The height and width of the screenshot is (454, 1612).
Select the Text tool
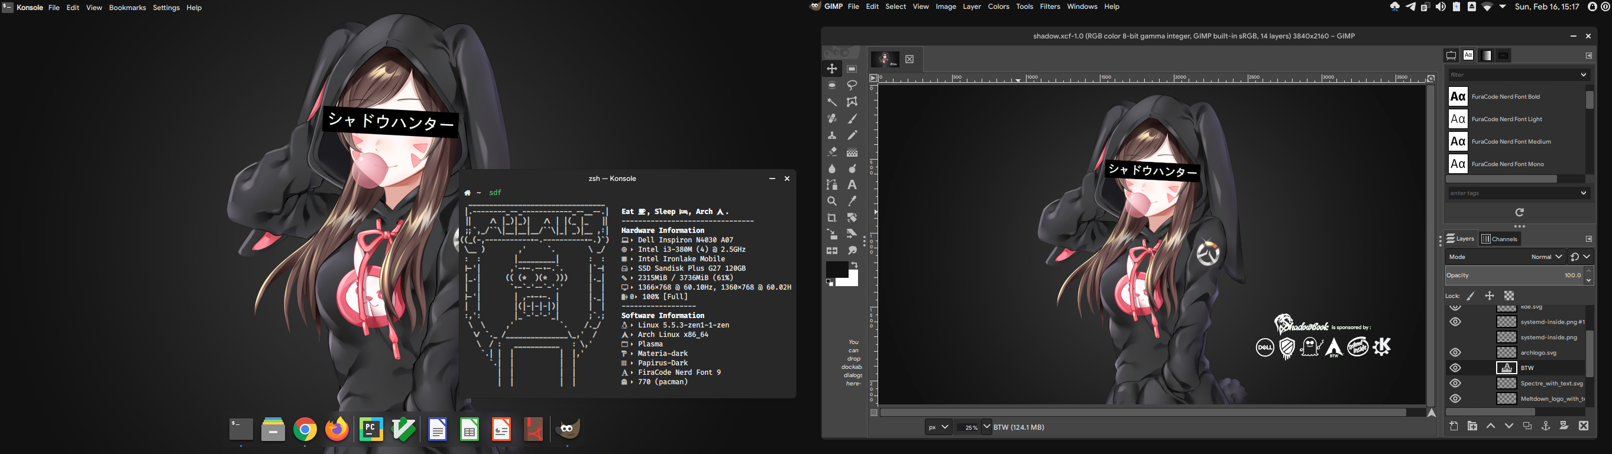coord(852,184)
